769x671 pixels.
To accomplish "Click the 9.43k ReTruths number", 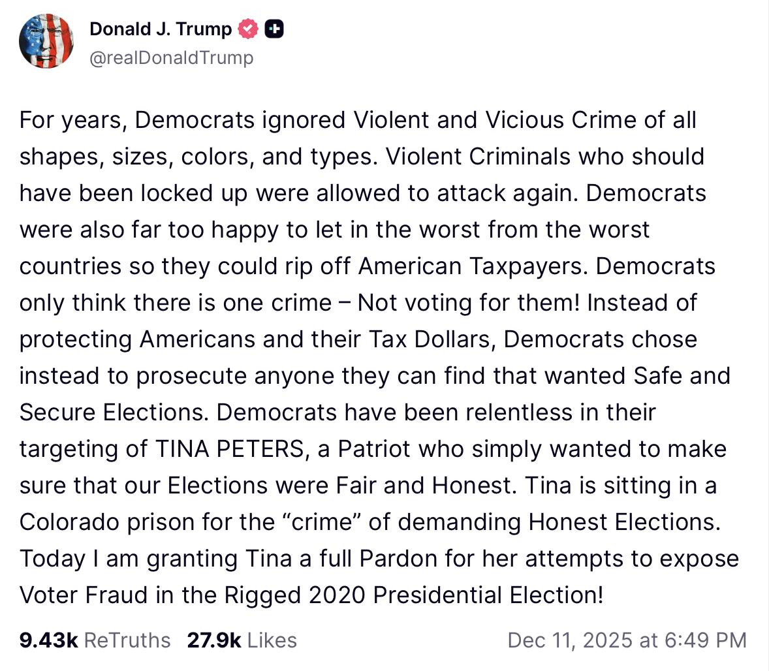I will click(49, 640).
